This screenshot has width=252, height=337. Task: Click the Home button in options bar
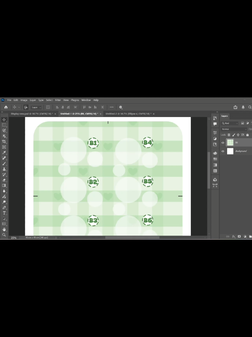point(6,107)
